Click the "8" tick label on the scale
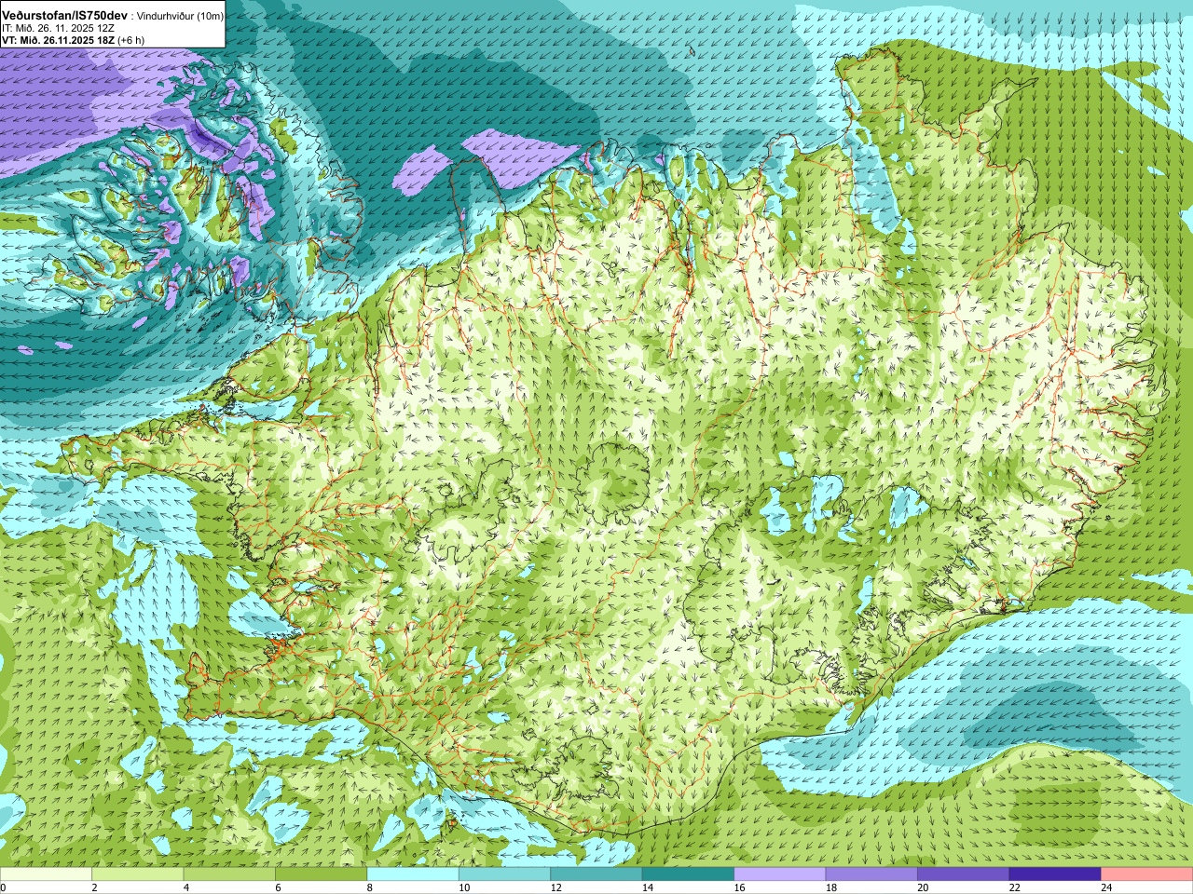The height and width of the screenshot is (894, 1193). coord(370,887)
